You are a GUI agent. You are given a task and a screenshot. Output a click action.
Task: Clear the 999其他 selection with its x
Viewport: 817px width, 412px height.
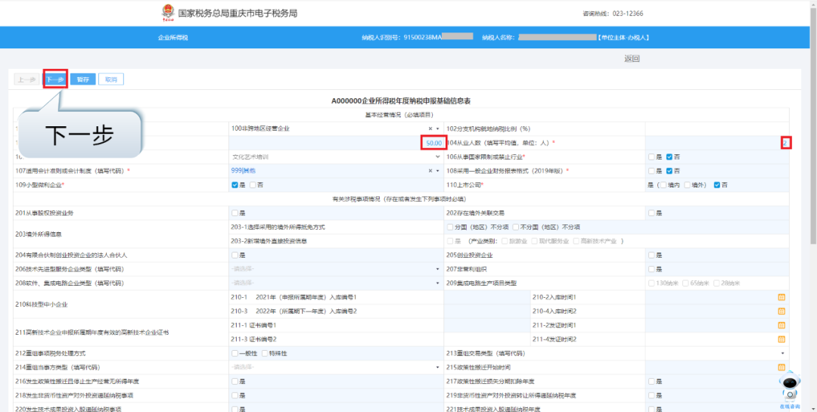tap(430, 171)
